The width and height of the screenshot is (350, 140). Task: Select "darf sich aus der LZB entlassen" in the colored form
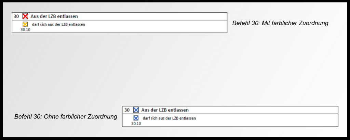[58, 25]
